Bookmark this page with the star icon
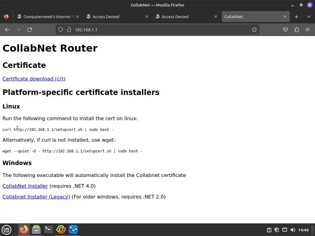 click(x=254, y=30)
